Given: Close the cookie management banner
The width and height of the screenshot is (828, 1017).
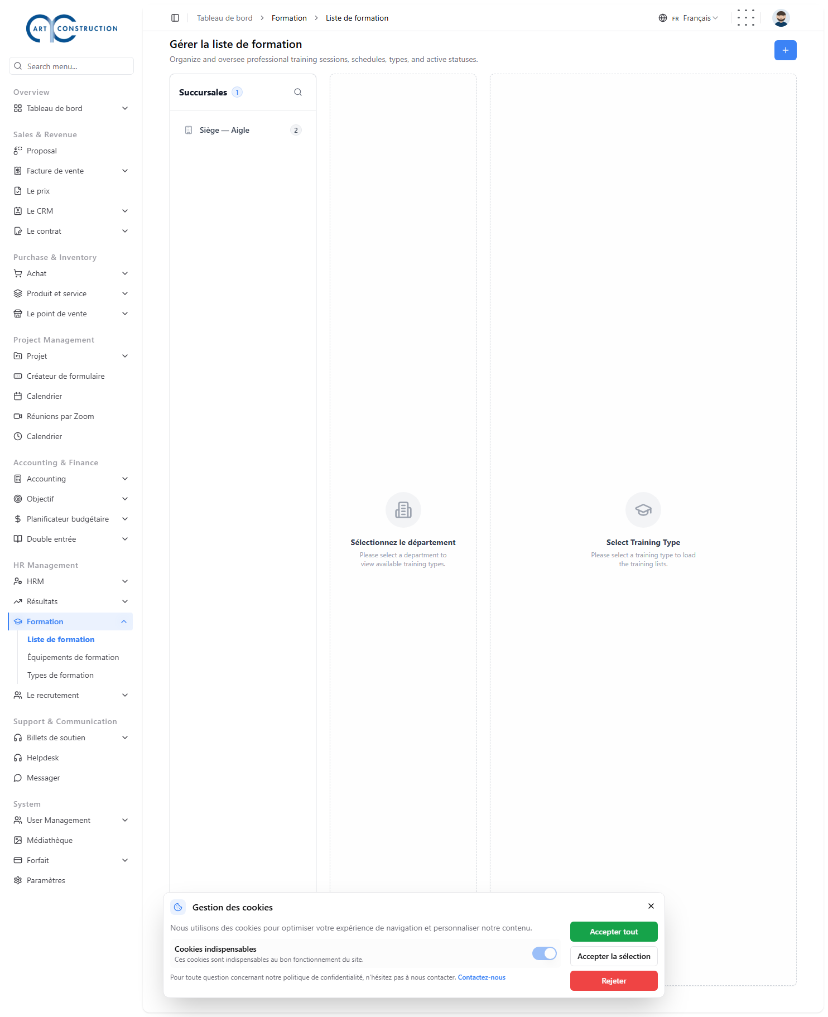Looking at the screenshot, I should pyautogui.click(x=651, y=906).
